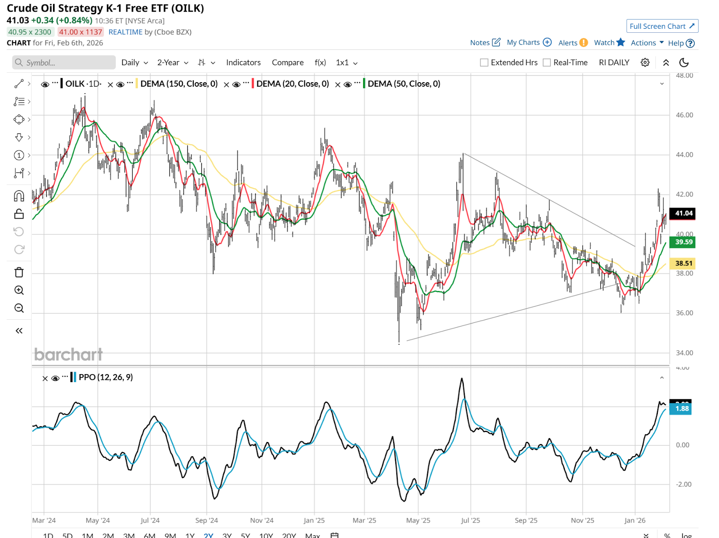Enable the Real-Time checkbox
The width and height of the screenshot is (719, 538).
(547, 62)
